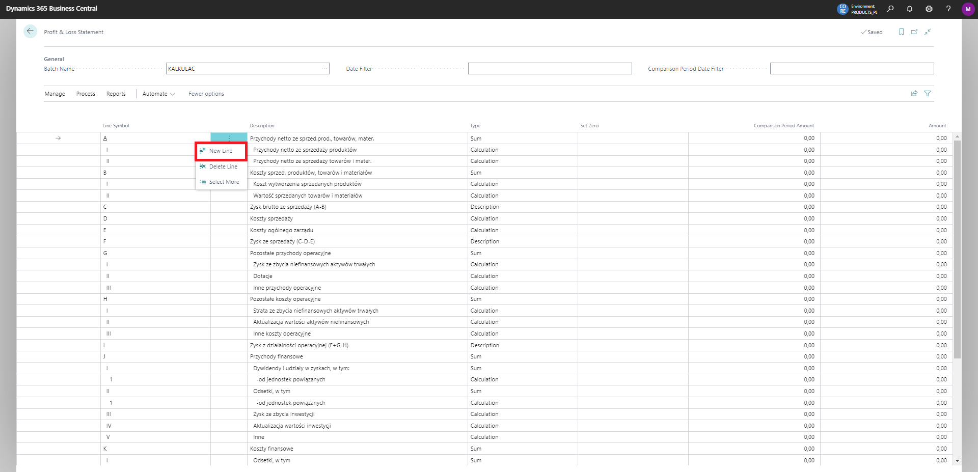Viewport: 978px width, 472px height.
Task: Open the search magnifier icon
Action: [x=890, y=9]
